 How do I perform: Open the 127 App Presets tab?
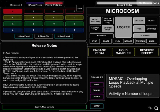coord(35,5)
